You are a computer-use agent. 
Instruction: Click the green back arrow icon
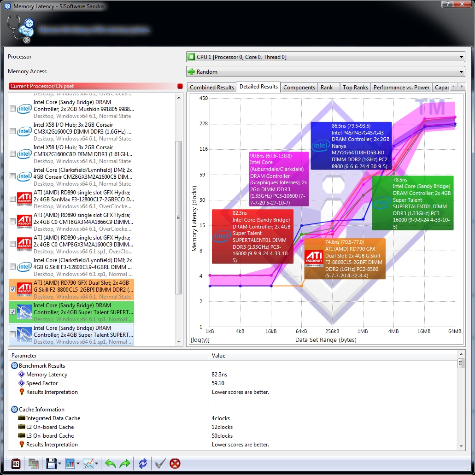(x=111, y=463)
